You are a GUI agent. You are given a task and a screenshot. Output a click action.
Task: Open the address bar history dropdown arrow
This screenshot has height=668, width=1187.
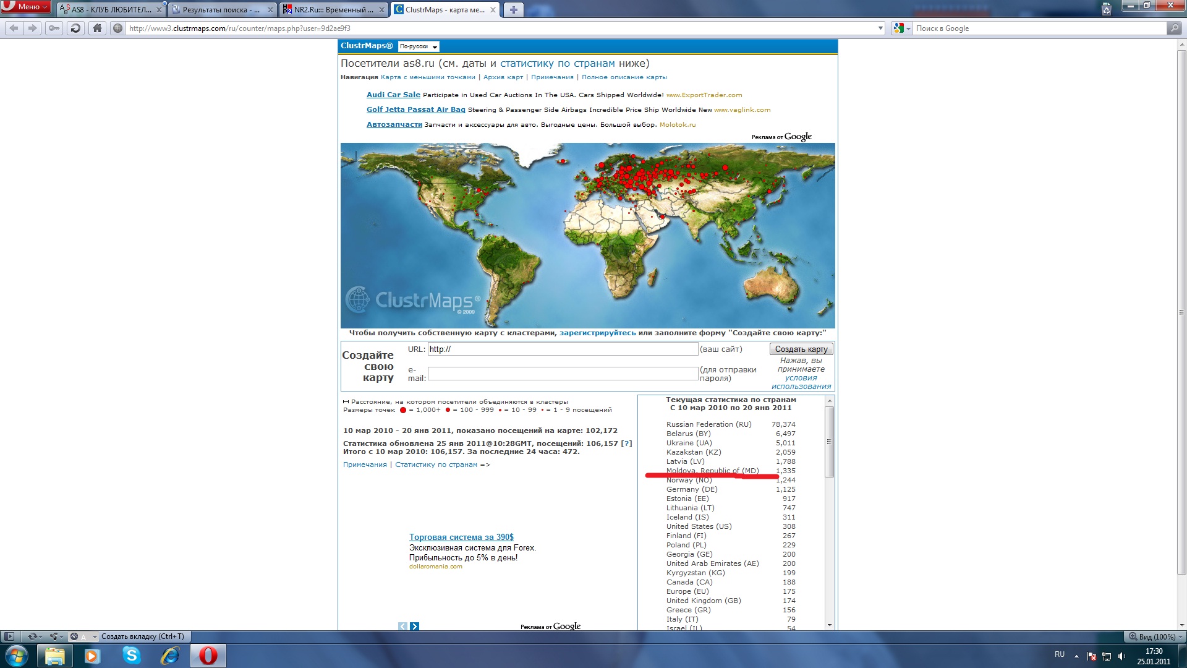click(x=880, y=28)
